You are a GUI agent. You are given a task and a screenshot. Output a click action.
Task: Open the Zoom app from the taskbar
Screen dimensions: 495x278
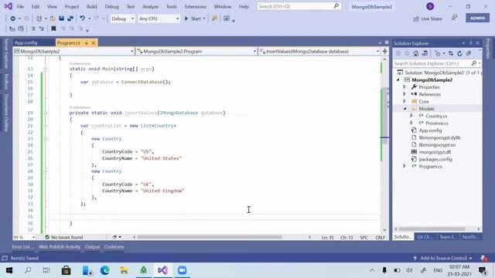[182, 270]
